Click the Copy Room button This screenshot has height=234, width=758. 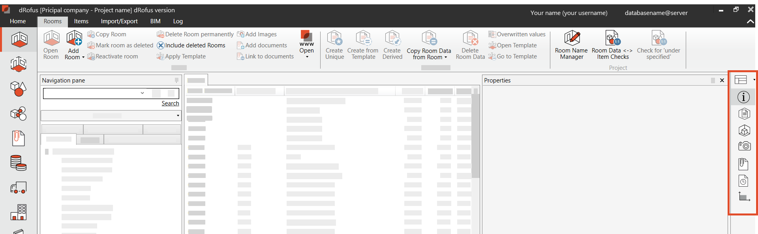(107, 34)
